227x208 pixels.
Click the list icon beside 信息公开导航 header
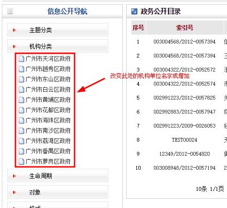pyautogui.click(x=10, y=11)
